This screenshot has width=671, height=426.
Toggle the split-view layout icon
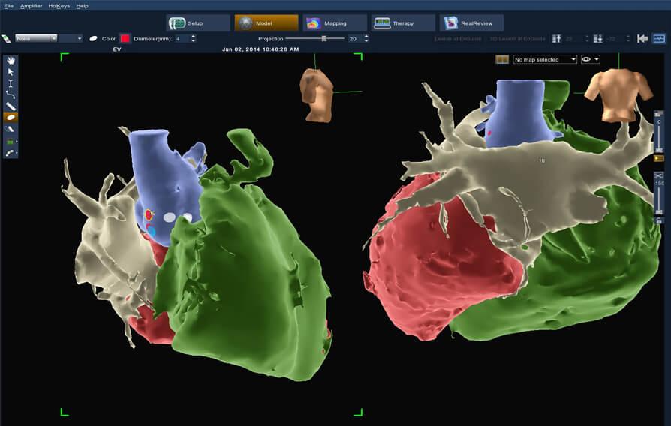pos(501,59)
